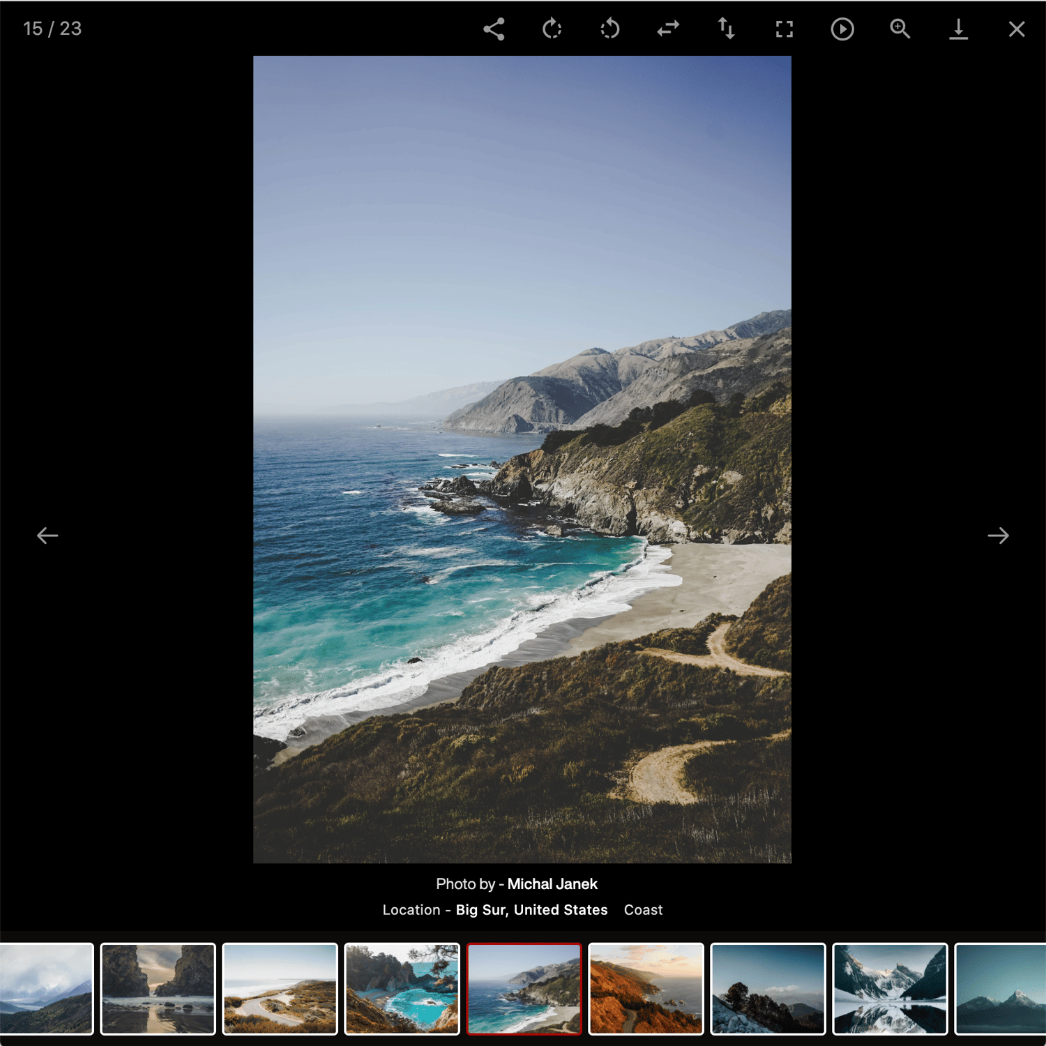The image size is (1046, 1046).
Task: Select the teal mountain peak thumbnail
Action: (x=1001, y=989)
